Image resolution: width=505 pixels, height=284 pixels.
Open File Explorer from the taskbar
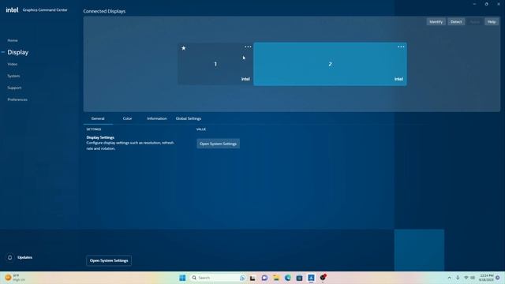tap(276, 278)
